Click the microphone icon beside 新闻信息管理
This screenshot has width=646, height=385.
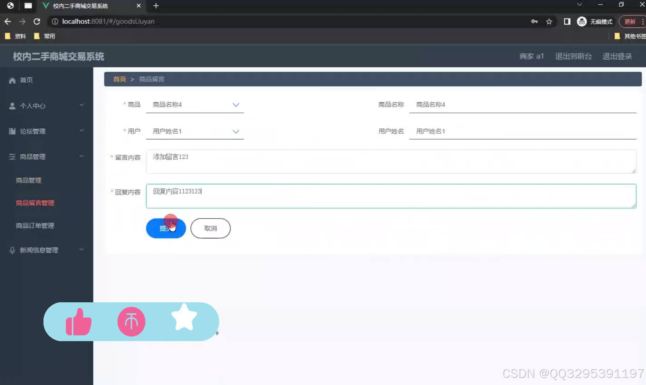pos(12,250)
